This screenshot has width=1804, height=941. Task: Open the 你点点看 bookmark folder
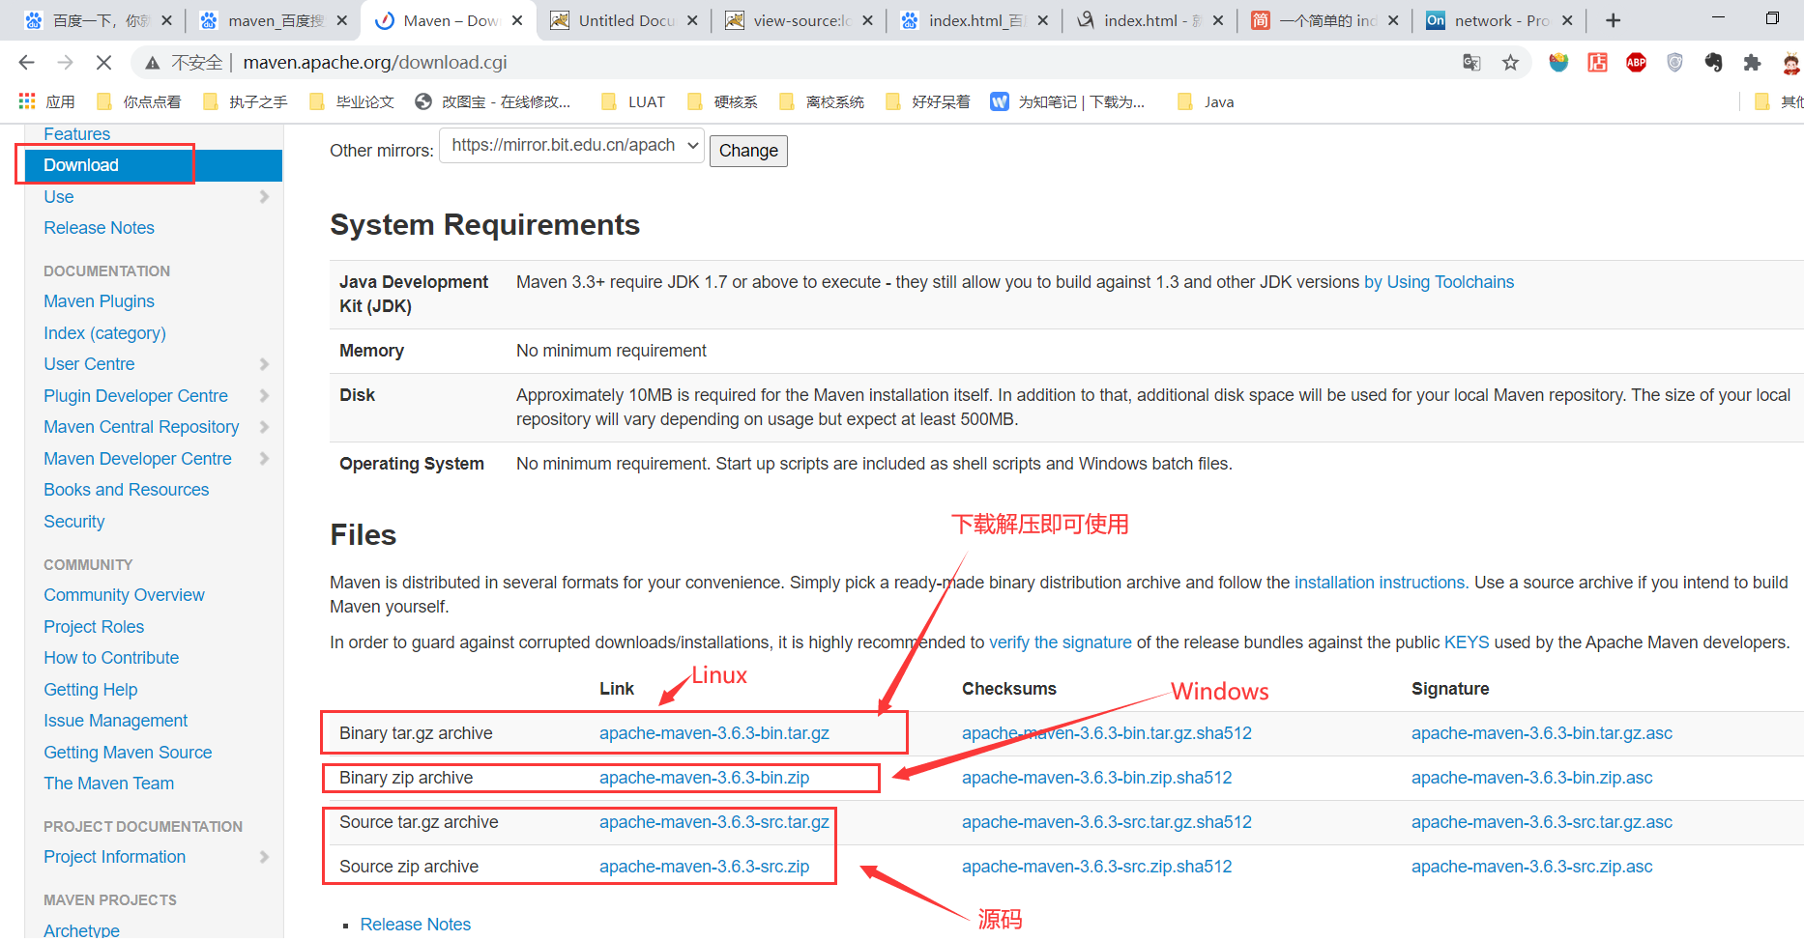tap(138, 101)
